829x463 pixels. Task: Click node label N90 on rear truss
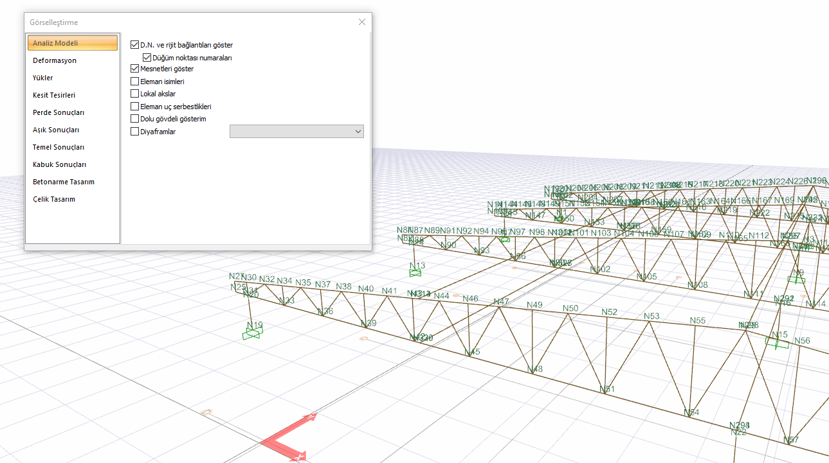[448, 245]
